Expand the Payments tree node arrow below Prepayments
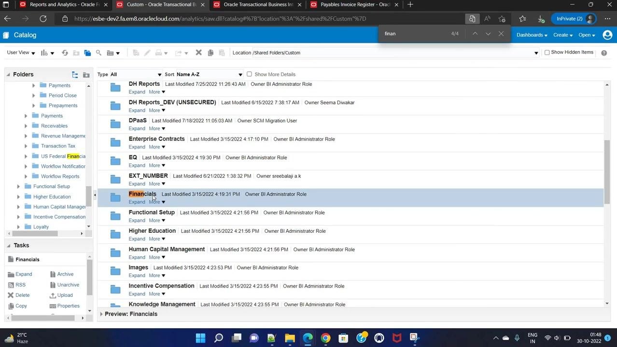This screenshot has height=347, width=617. tap(26, 116)
